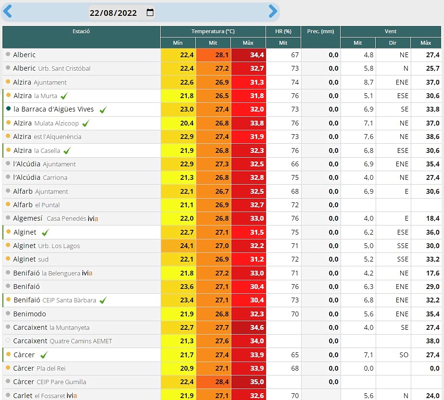Go to previous day with left arrow

[x=7, y=12]
